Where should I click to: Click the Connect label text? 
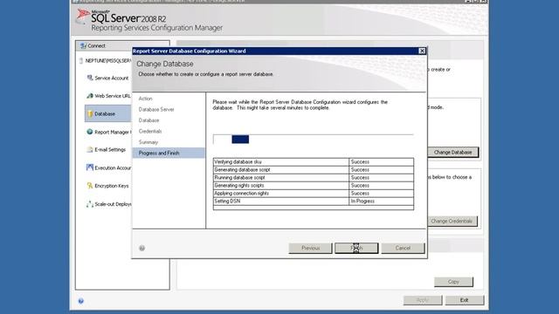pos(97,46)
